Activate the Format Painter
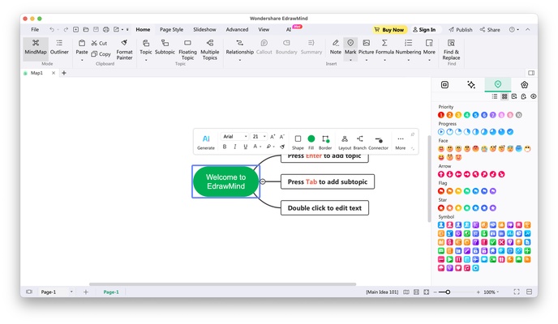Image resolution: width=558 pixels, height=324 pixels. (124, 49)
